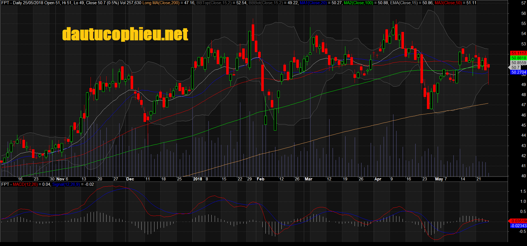Select the Mar marker on date axis

tap(308, 179)
